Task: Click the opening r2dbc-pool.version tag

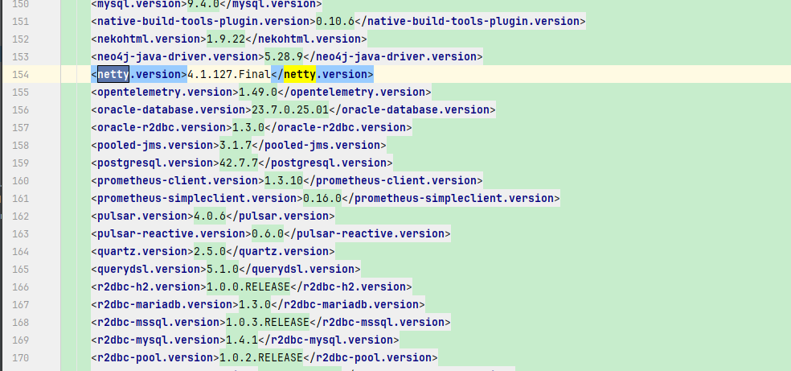Action: pos(155,358)
